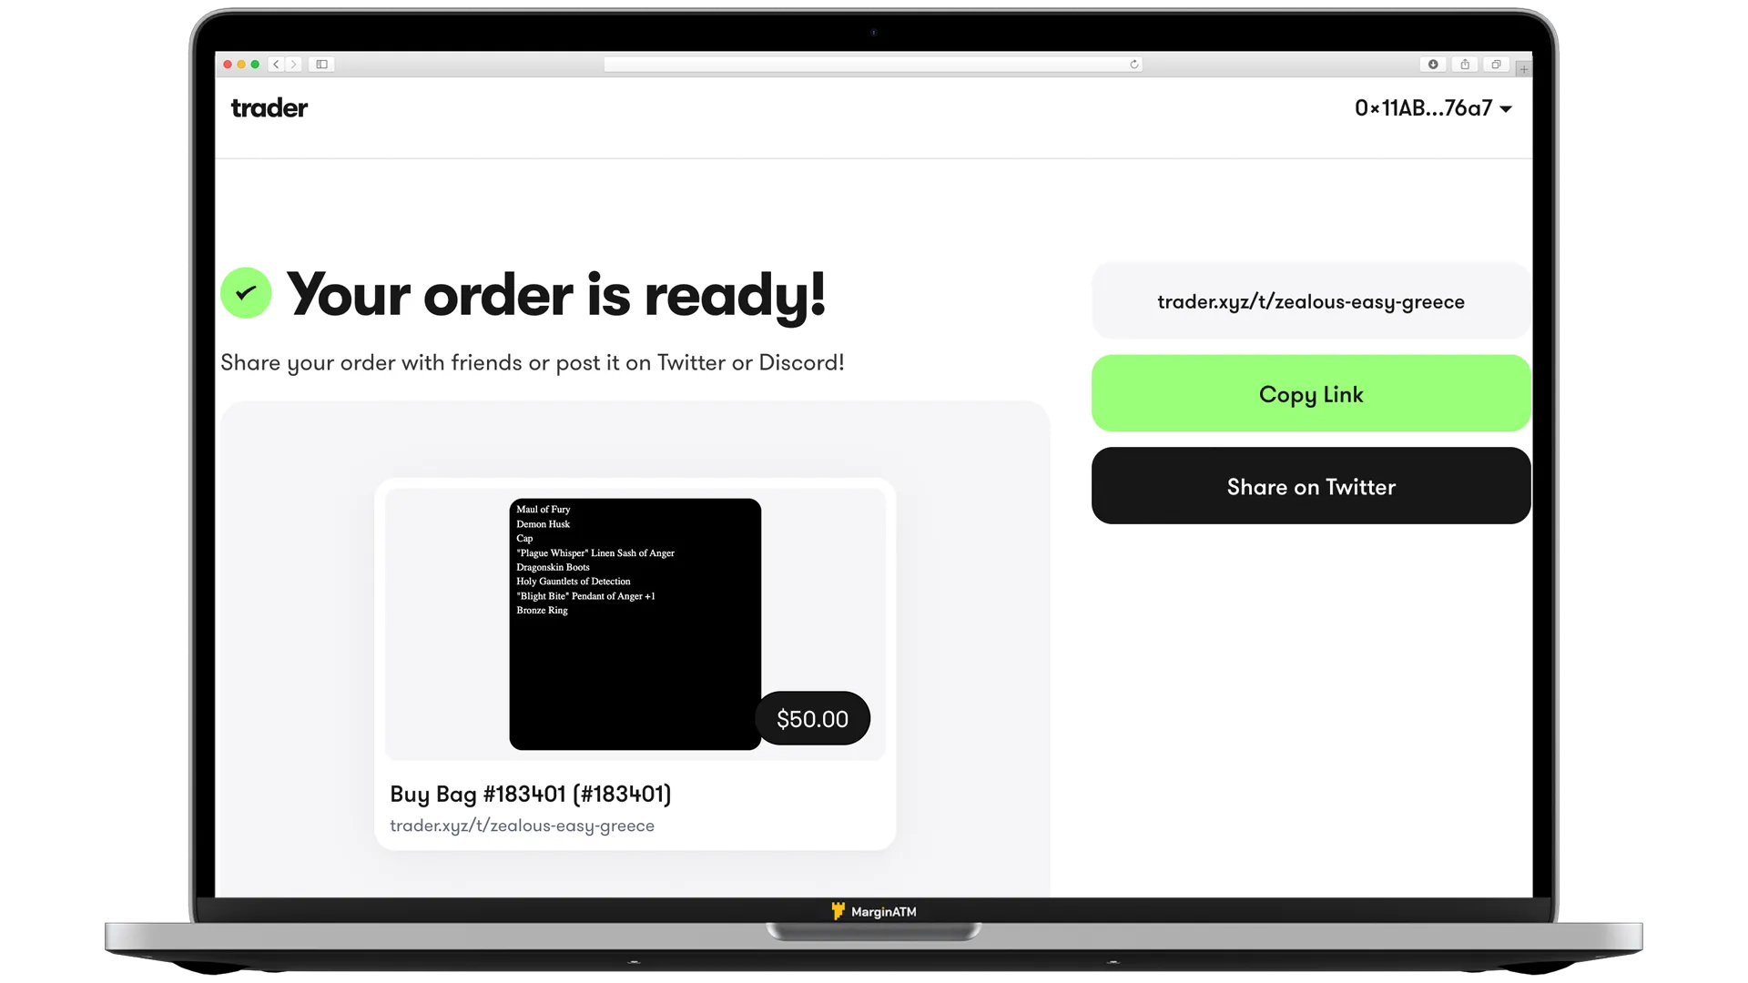Click the trader.xyz/t/zealous-easy-greece link below bag title
Screen dimensions: 1748x983
click(523, 826)
